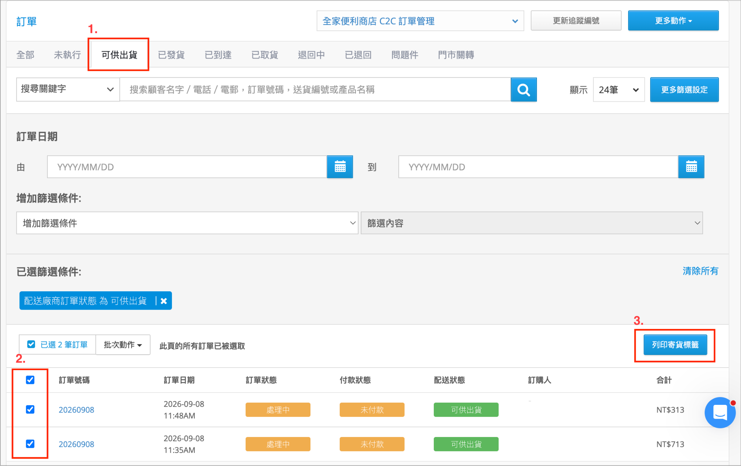Open the start date calendar picker
The image size is (741, 466).
340,167
